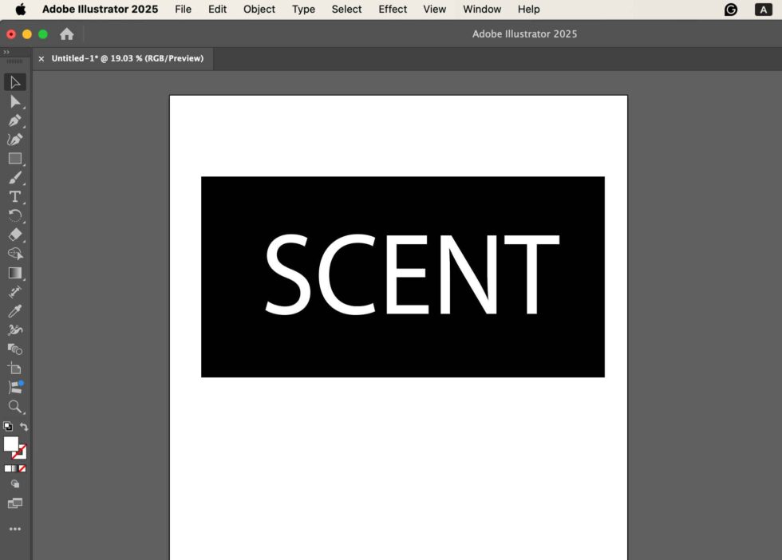Select the Paintbrush tool
Image resolution: width=782 pixels, height=560 pixels.
[x=15, y=178]
